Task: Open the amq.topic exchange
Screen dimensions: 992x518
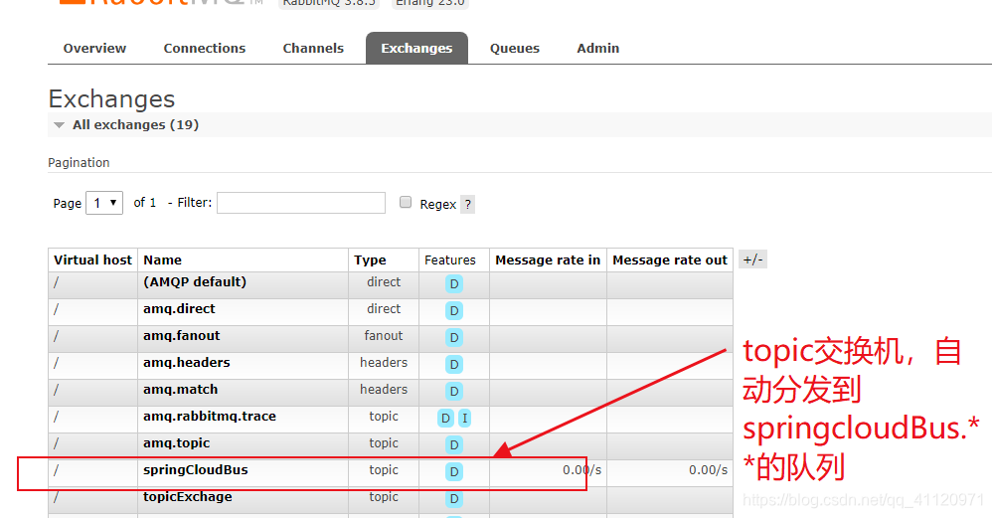Action: coord(177,443)
